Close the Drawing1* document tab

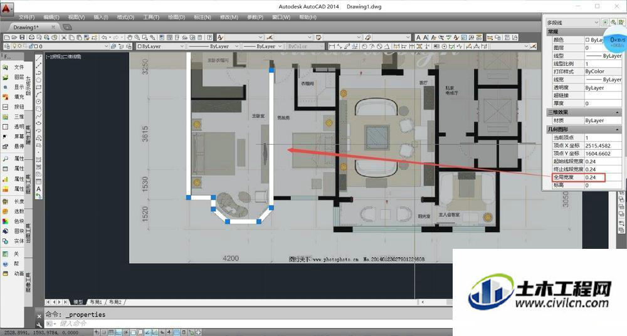pyautogui.click(x=53, y=27)
